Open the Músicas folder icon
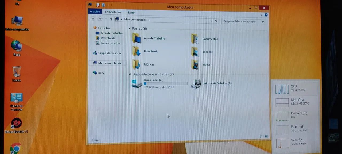 tap(137, 64)
